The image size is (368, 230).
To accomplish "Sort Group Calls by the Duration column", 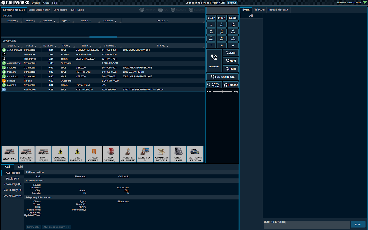I will [50, 45].
